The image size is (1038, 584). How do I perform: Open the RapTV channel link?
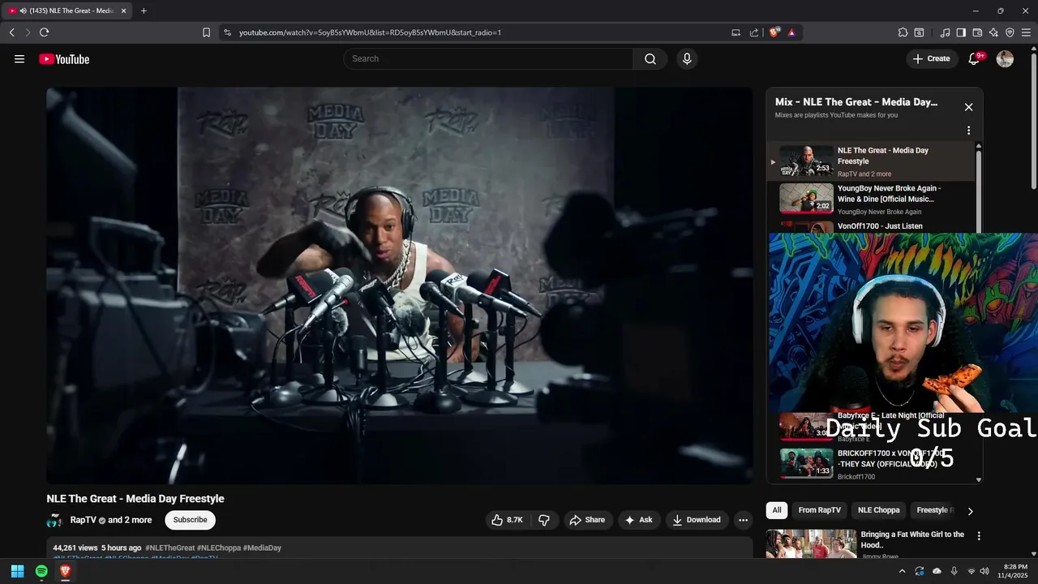coord(83,520)
